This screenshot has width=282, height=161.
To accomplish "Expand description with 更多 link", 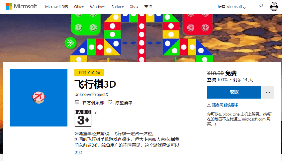I will [x=79, y=152].
